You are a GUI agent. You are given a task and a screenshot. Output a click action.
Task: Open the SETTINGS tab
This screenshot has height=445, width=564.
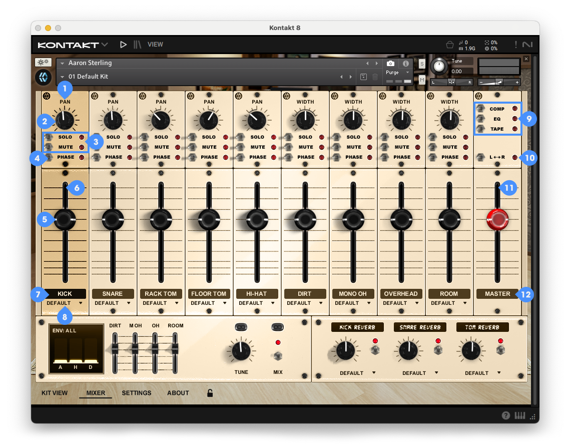click(x=136, y=393)
